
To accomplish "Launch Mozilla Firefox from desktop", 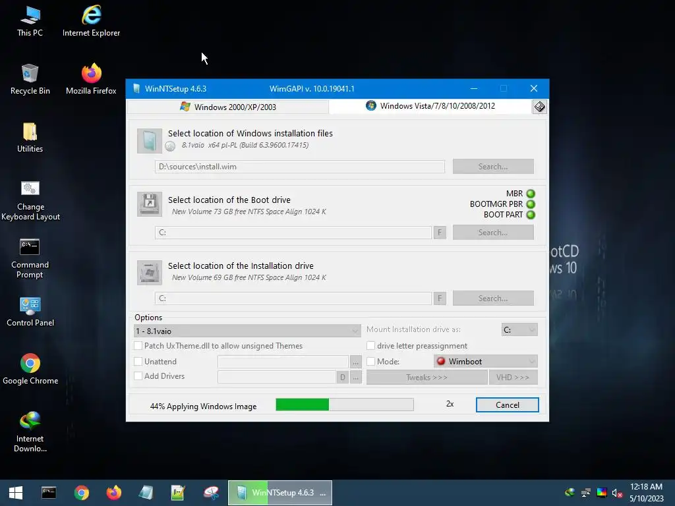I will tap(91, 80).
